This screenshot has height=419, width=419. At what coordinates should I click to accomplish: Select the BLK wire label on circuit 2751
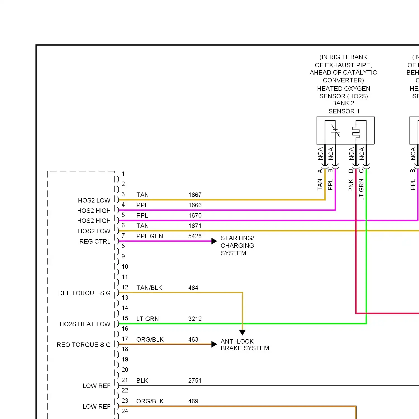tap(142, 380)
